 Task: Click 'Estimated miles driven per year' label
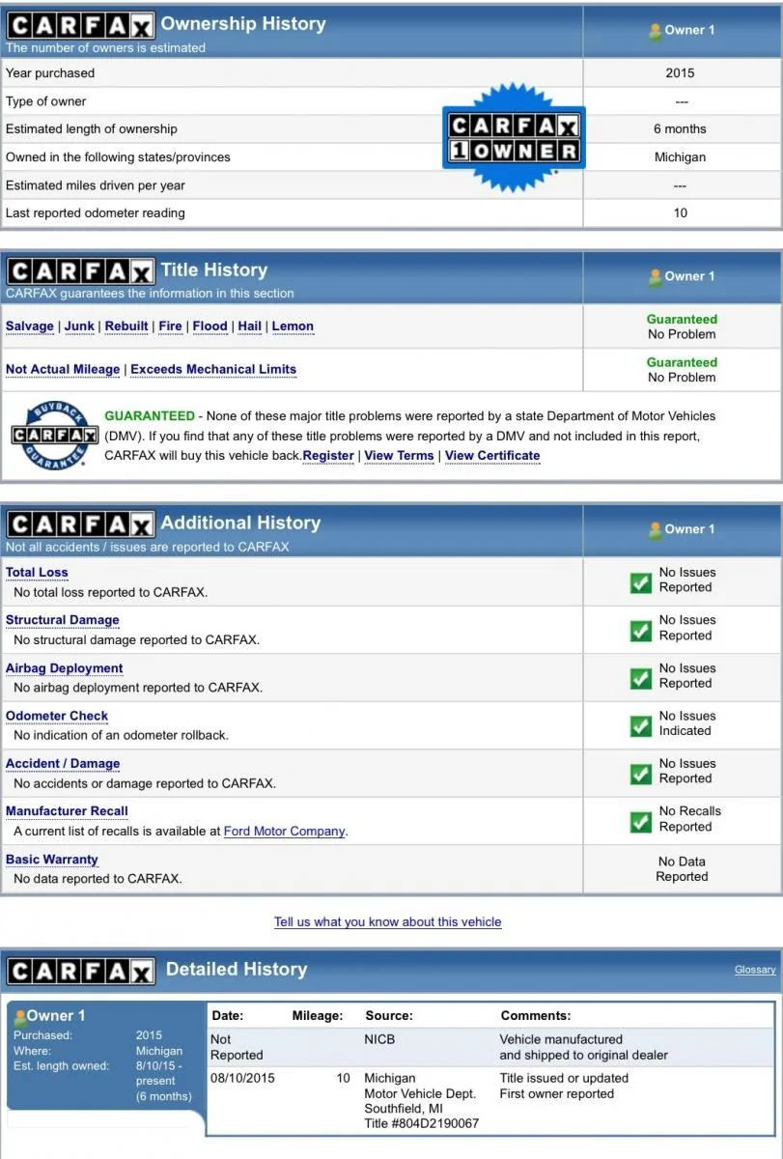96,185
